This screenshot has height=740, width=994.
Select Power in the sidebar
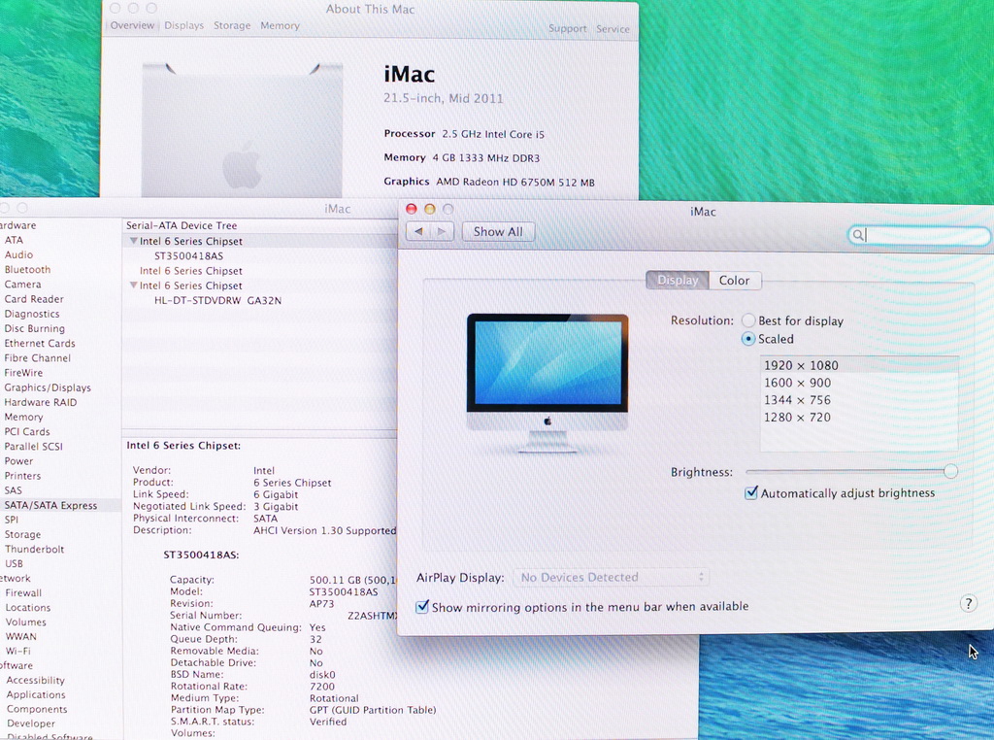(x=18, y=461)
